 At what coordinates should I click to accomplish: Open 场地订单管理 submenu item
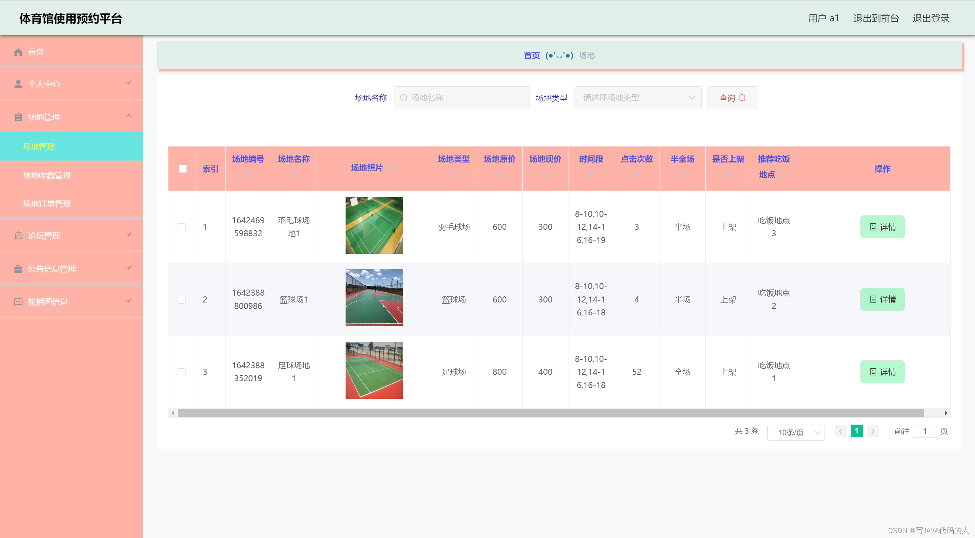(x=47, y=204)
